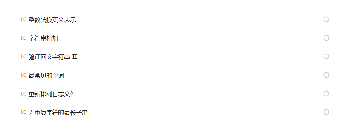Click the LC icon beside 整数转换英文表示
The height and width of the screenshot is (130, 345).
click(24, 20)
